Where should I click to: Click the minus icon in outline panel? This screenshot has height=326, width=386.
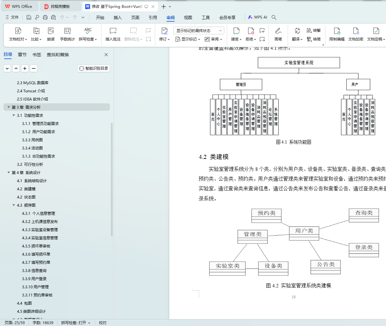(34, 68)
